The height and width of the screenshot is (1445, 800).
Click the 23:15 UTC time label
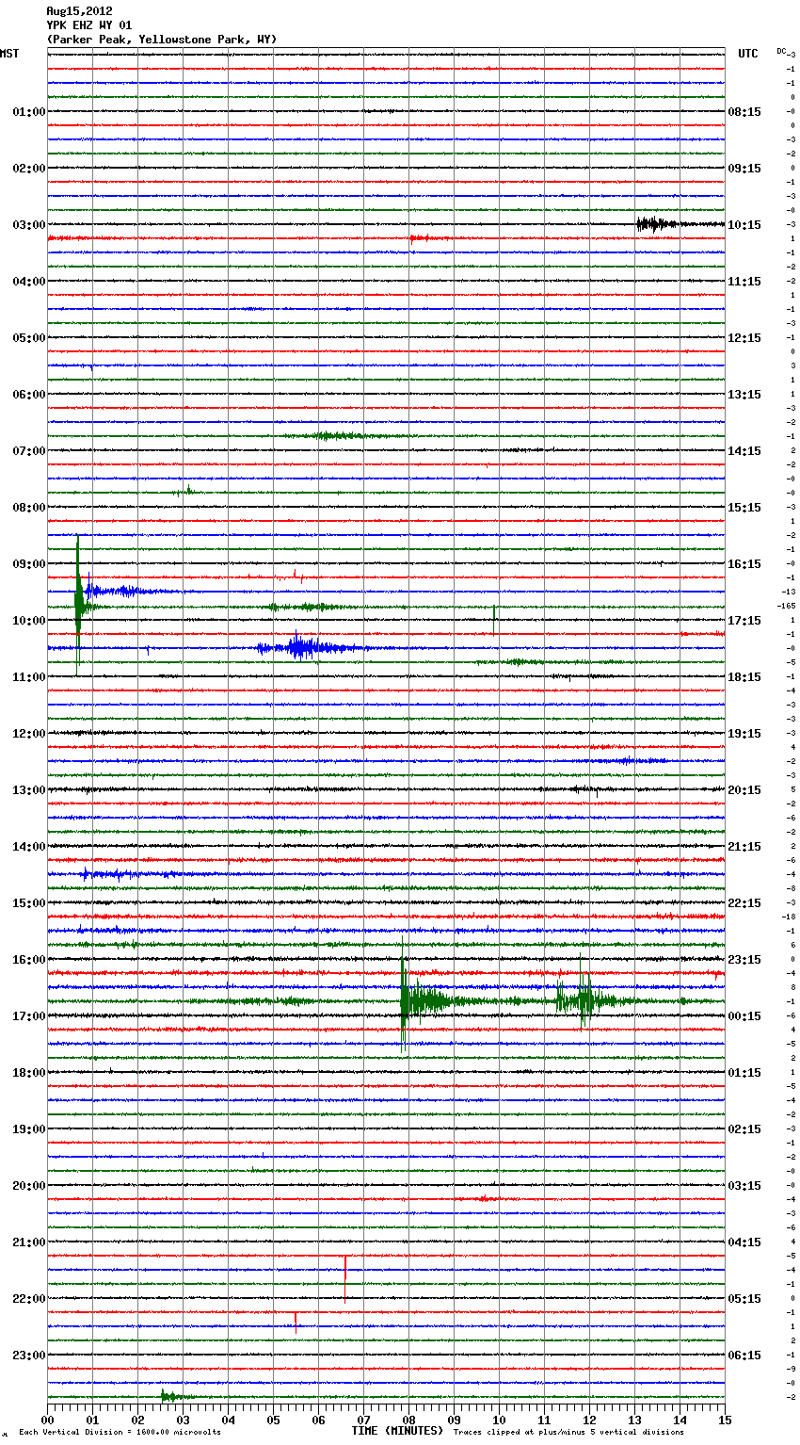[744, 960]
